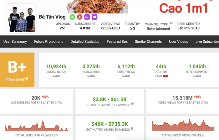Click the Vietnam flag next to Country Rank
Image resolution: width=219 pixels, height=140 pixels.
click(x=165, y=76)
